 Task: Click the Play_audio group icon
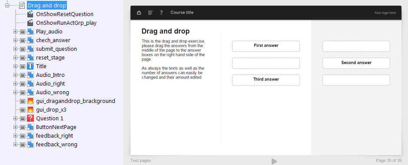pos(30,31)
